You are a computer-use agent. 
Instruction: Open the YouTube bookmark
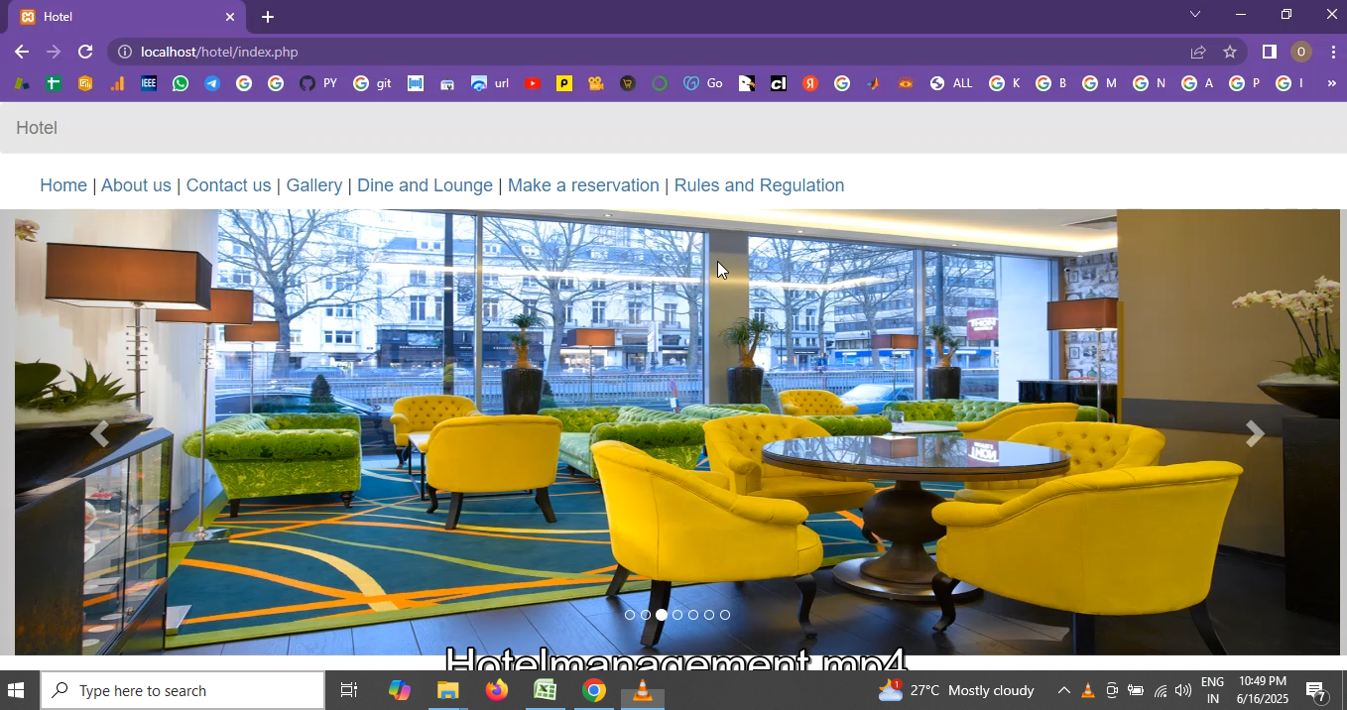coord(533,83)
